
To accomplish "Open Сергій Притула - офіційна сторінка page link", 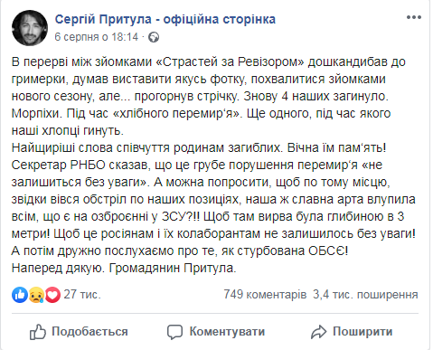I will pyautogui.click(x=165, y=19).
